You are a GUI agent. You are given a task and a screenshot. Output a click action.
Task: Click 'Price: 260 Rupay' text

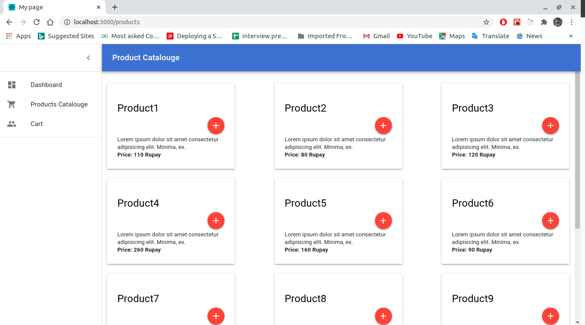[139, 250]
